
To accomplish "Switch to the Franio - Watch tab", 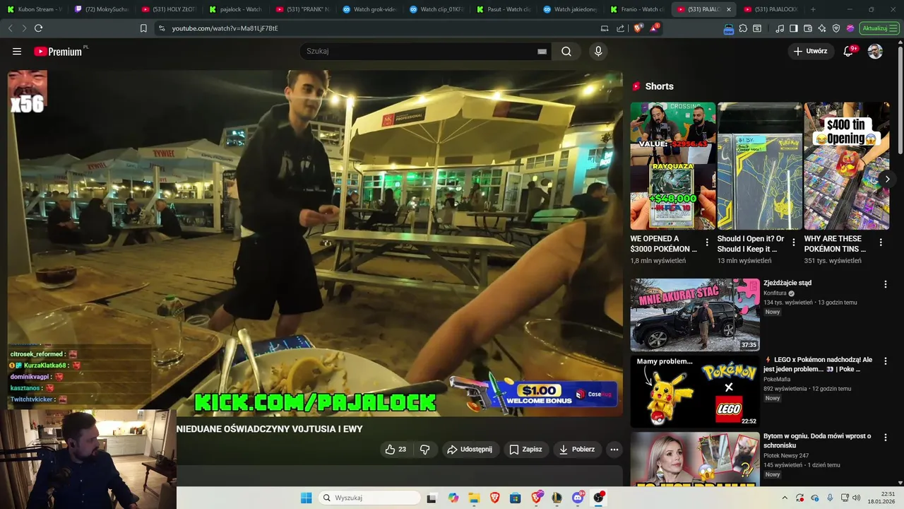I will (638, 9).
